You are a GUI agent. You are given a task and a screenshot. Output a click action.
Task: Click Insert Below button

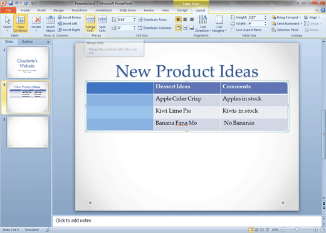pyautogui.click(x=70, y=18)
